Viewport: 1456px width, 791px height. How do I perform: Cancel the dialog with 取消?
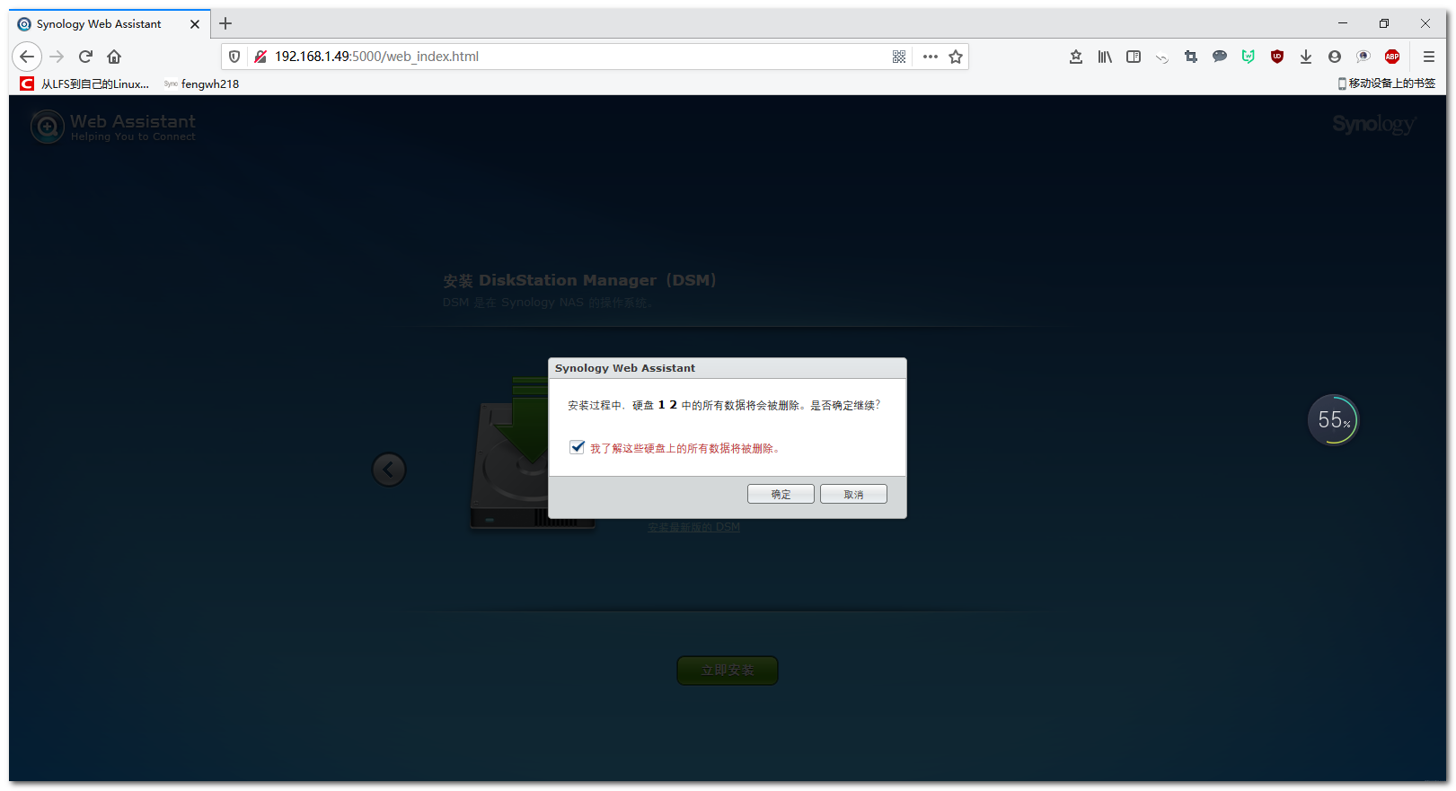pos(853,494)
